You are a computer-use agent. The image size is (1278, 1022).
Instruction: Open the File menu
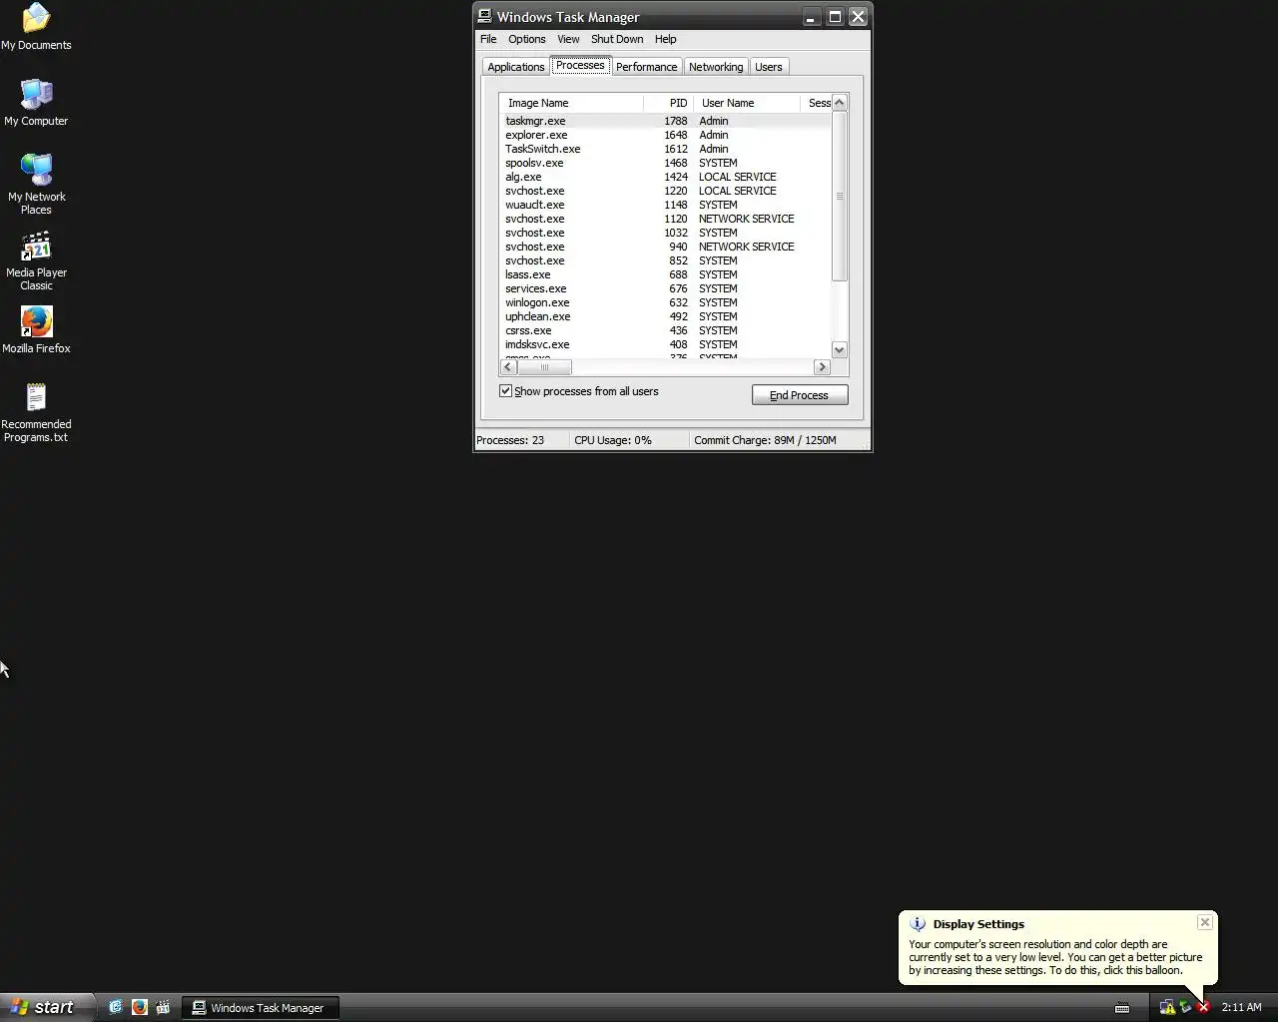click(488, 39)
